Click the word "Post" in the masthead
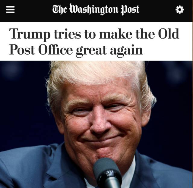The width and height of the screenshot is (193, 188). (x=130, y=10)
